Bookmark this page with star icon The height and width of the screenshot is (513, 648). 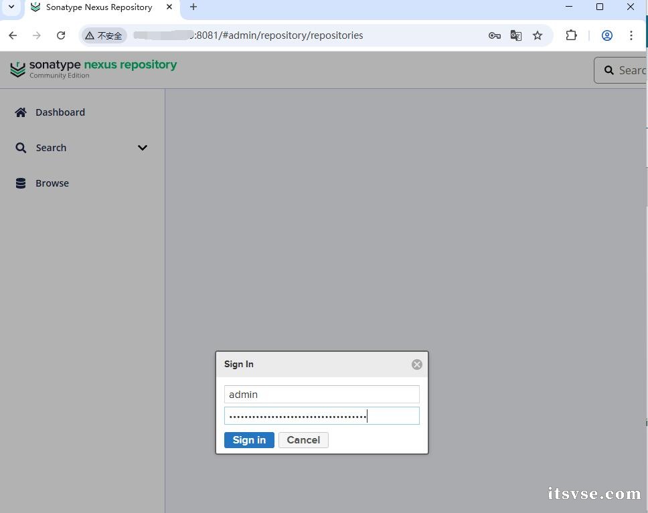(x=538, y=35)
